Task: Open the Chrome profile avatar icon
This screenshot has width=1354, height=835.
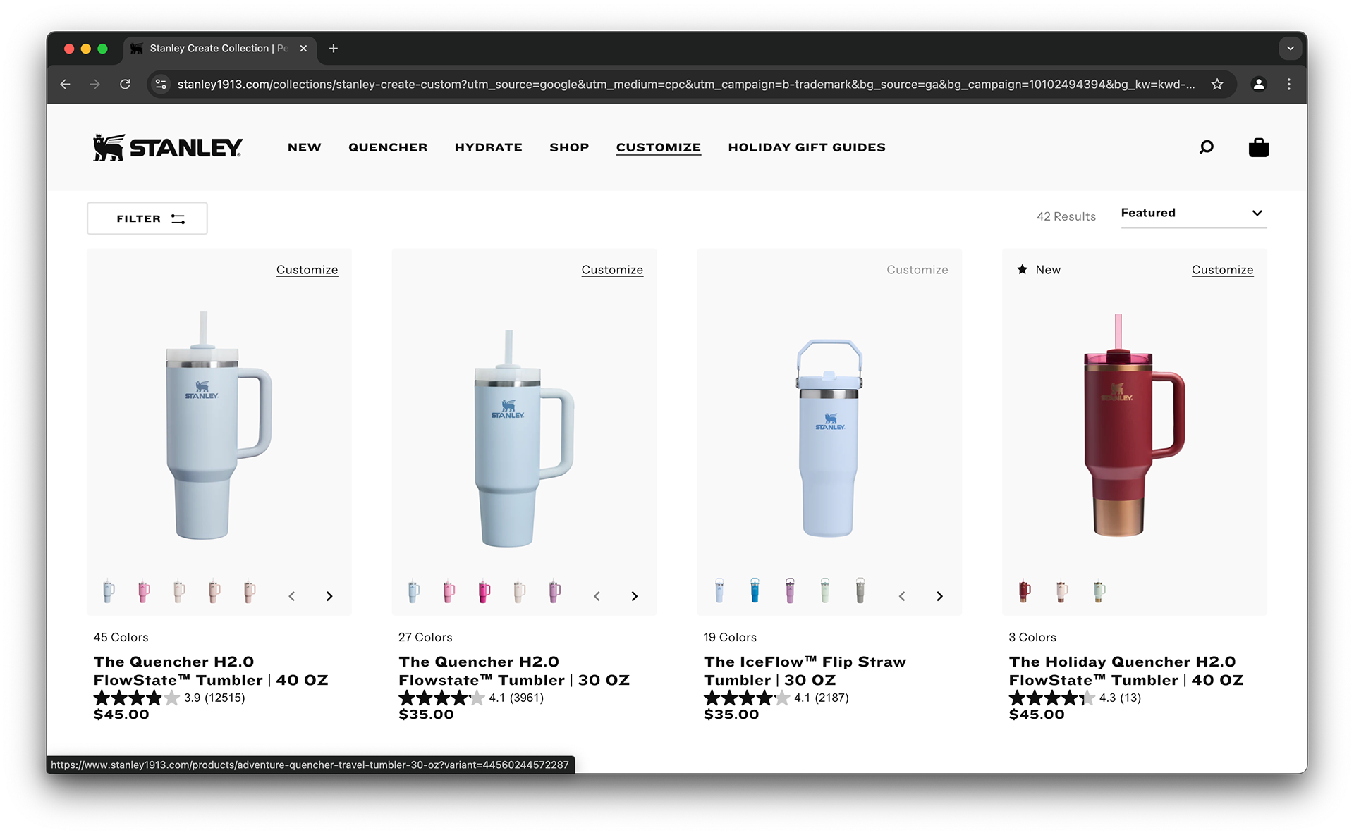Action: tap(1259, 85)
